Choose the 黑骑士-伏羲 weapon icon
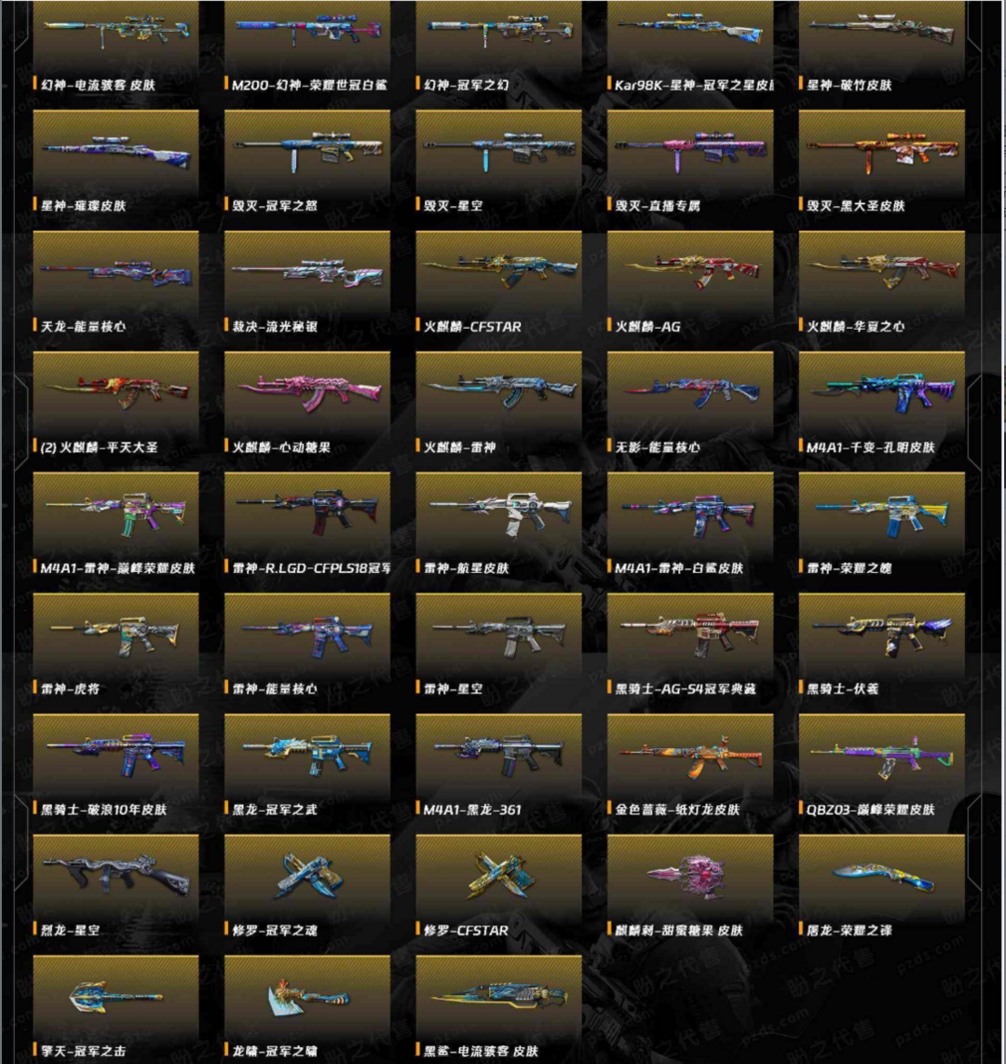This screenshot has height=1064, width=1006. [x=882, y=633]
